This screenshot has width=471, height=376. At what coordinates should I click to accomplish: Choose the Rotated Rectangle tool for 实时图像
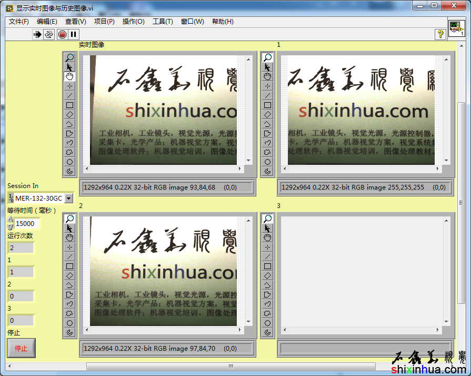69,114
